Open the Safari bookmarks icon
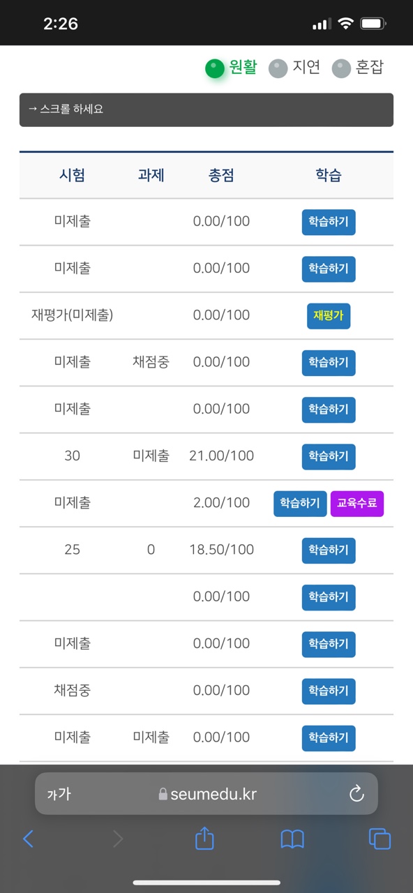413x893 pixels. tap(292, 839)
